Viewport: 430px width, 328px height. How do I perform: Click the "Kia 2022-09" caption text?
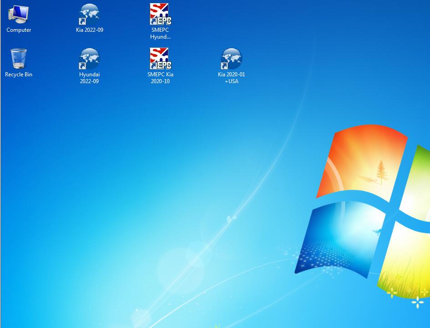[x=90, y=30]
